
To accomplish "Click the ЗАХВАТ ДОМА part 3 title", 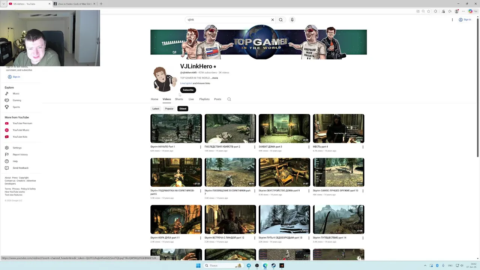I will [270, 147].
